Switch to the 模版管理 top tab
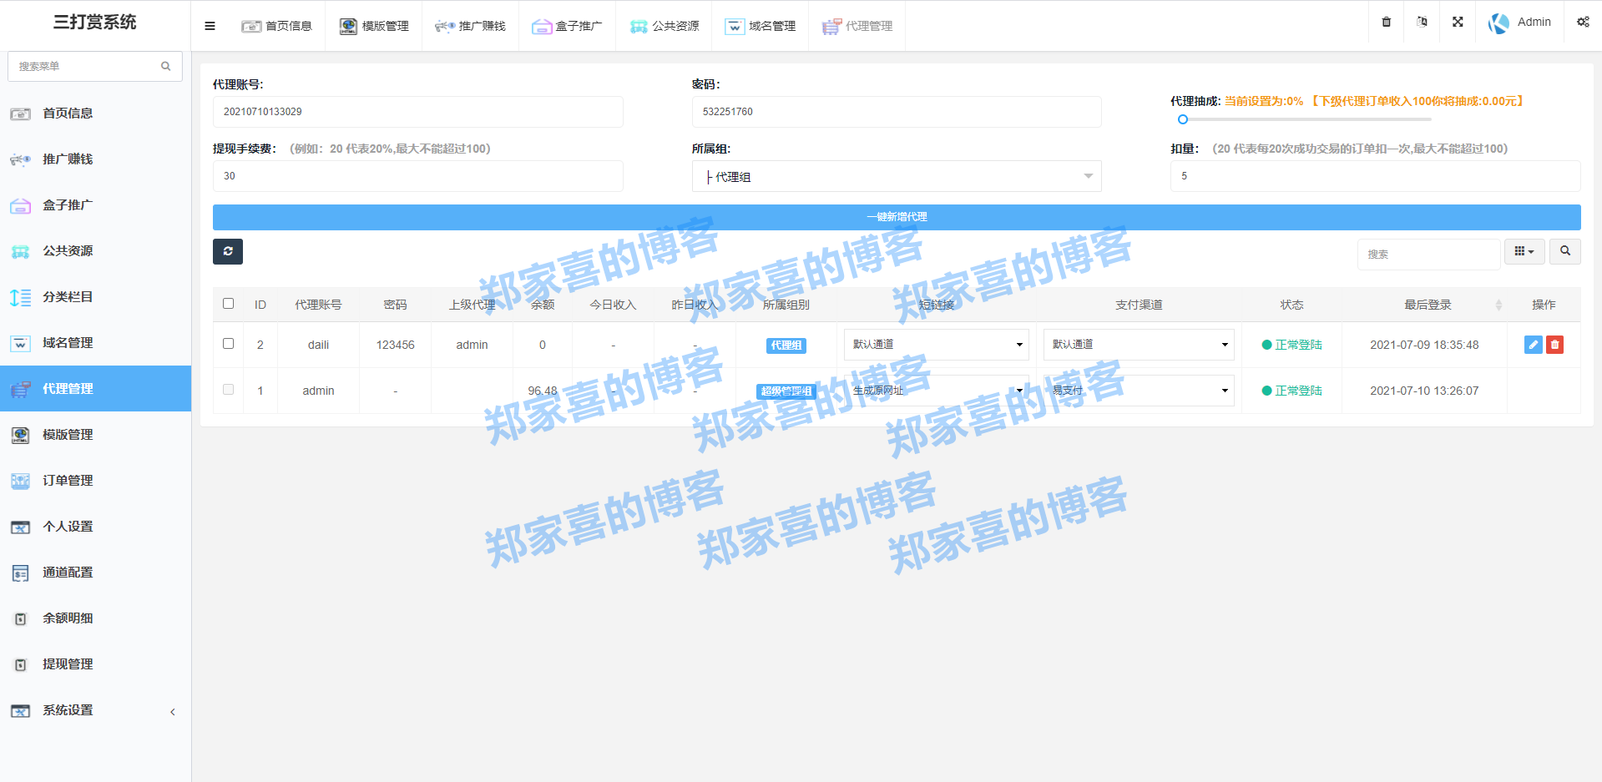The width and height of the screenshot is (1602, 782). click(x=373, y=26)
